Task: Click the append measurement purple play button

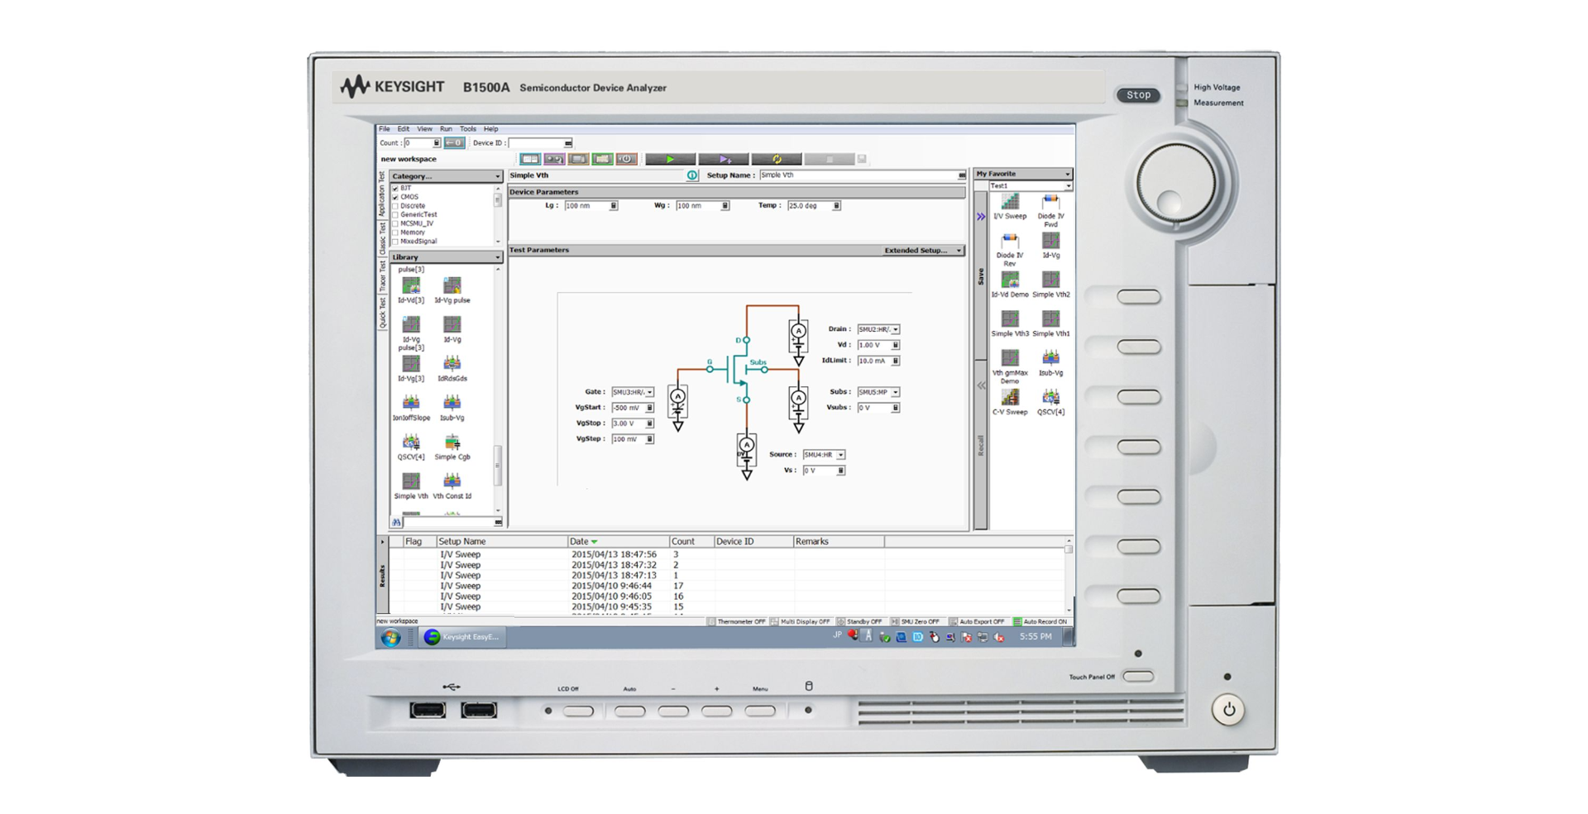Action: point(724,159)
